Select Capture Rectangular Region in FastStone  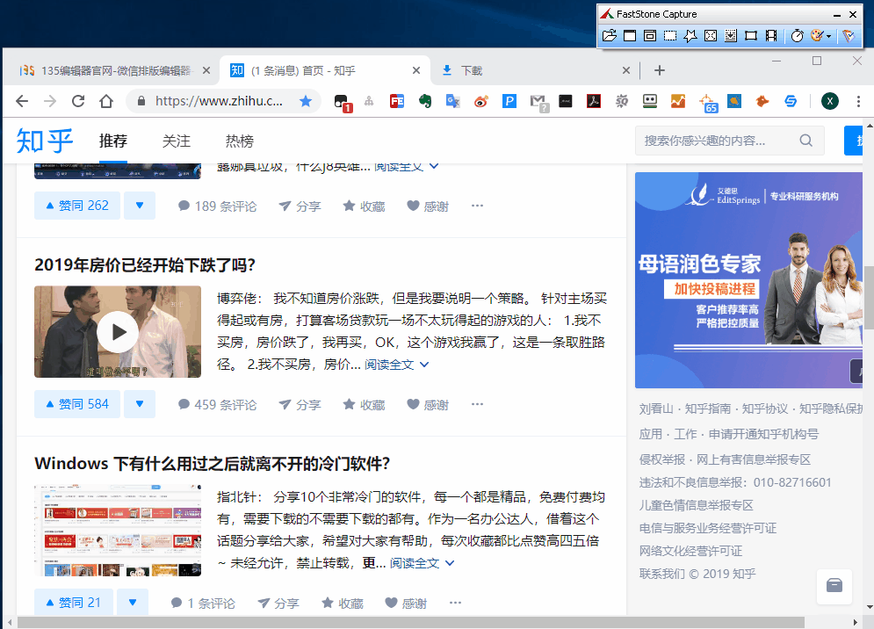click(x=670, y=36)
